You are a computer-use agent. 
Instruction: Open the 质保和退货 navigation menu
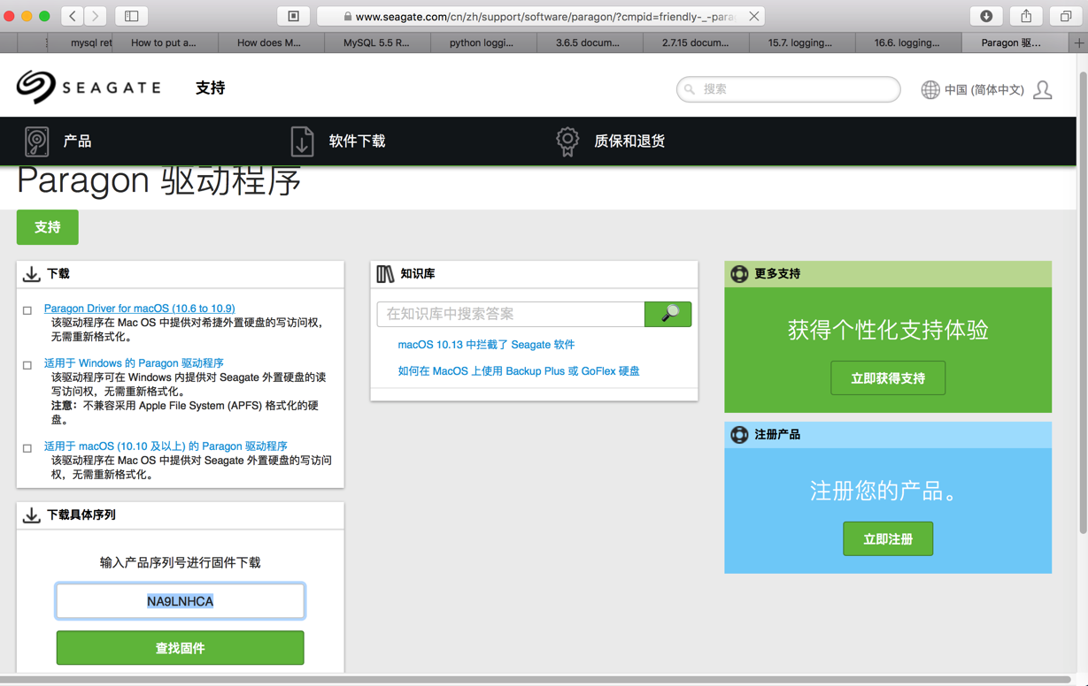pos(629,141)
